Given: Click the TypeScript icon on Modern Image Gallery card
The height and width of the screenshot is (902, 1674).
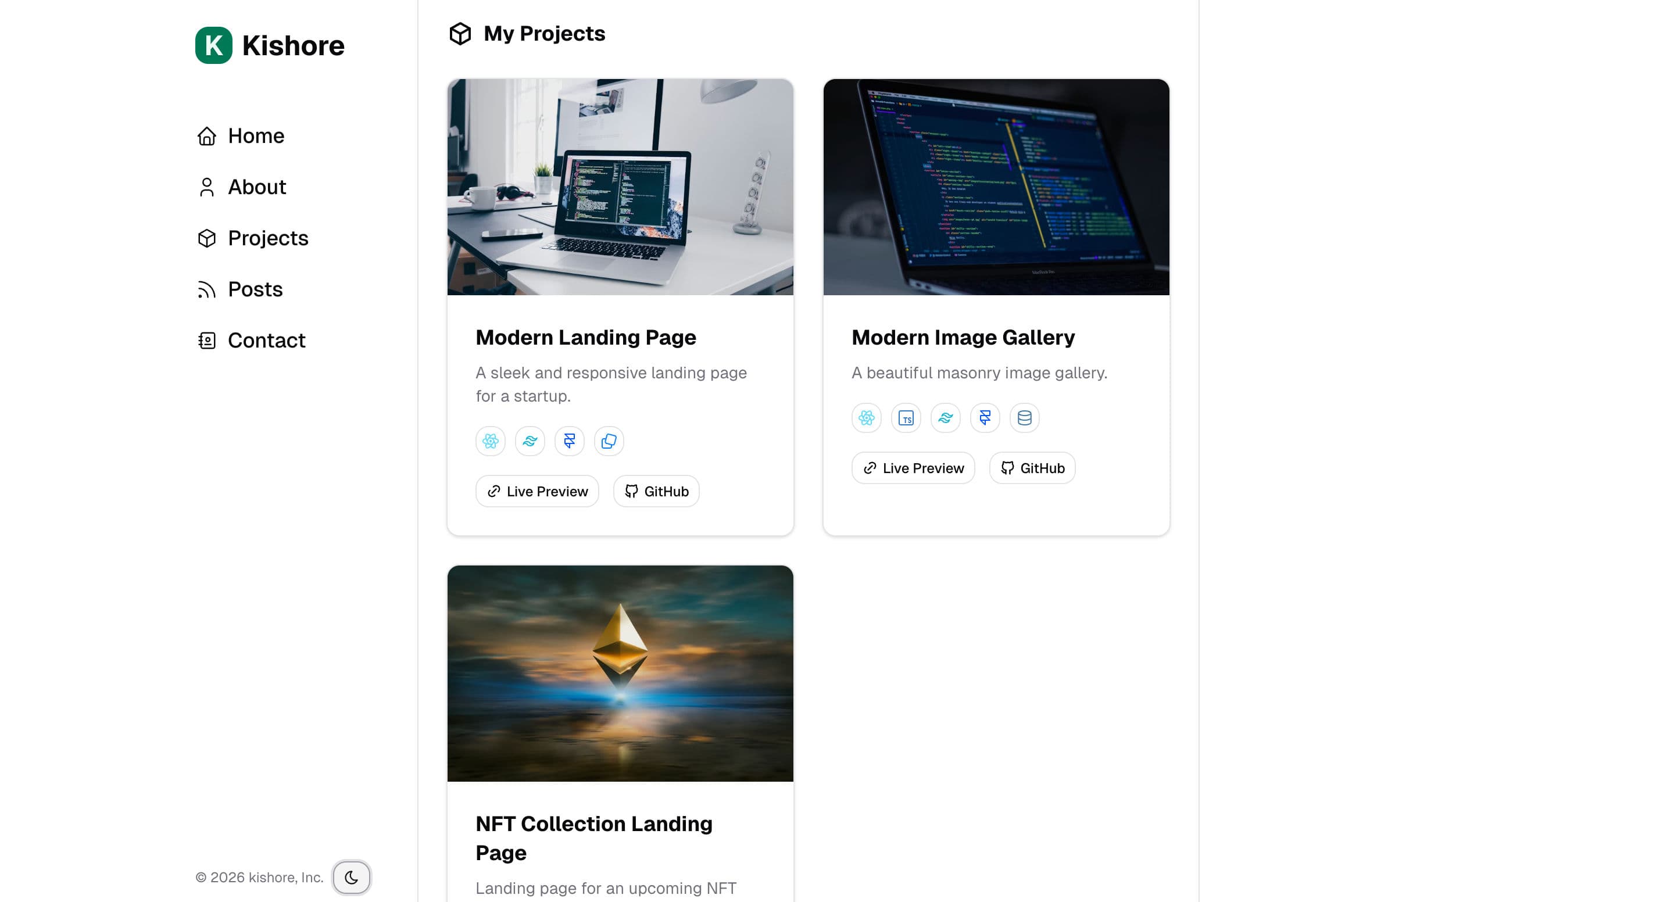Looking at the screenshot, I should tap(905, 418).
